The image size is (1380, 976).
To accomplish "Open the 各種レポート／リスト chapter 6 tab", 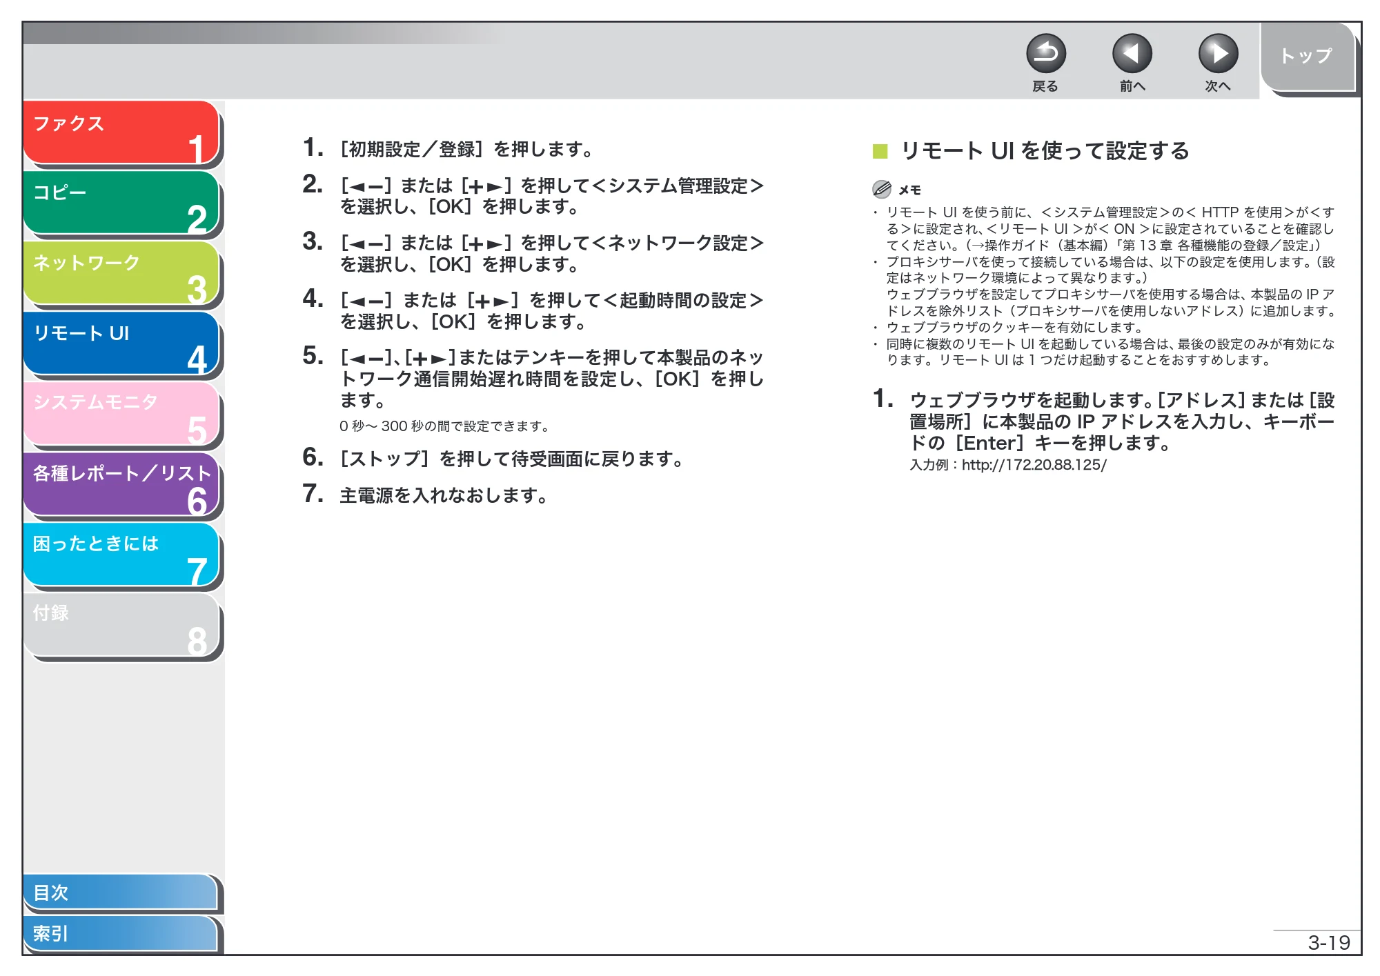I will click(x=121, y=484).
